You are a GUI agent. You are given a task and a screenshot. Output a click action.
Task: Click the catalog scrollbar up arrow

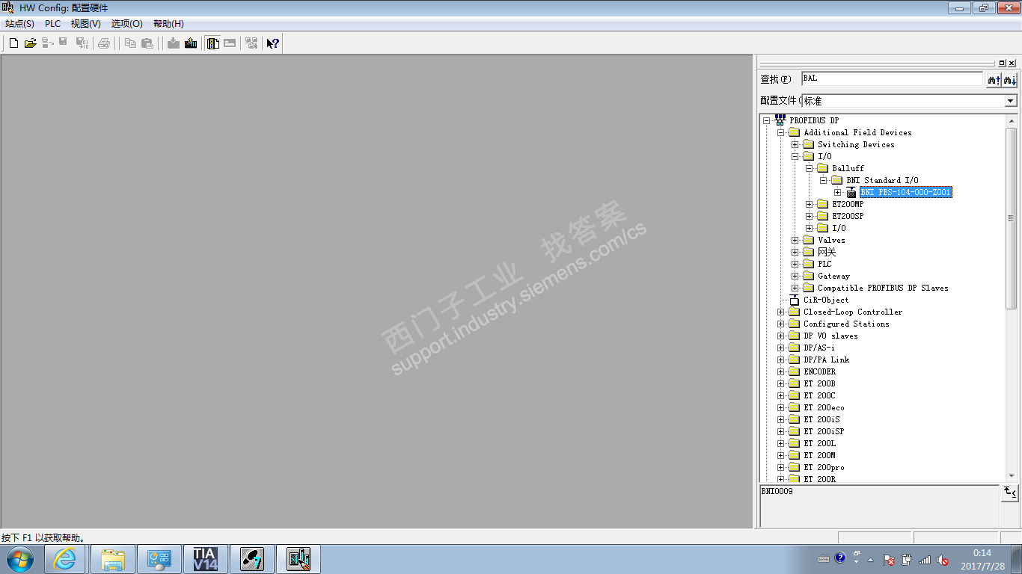click(x=1012, y=120)
